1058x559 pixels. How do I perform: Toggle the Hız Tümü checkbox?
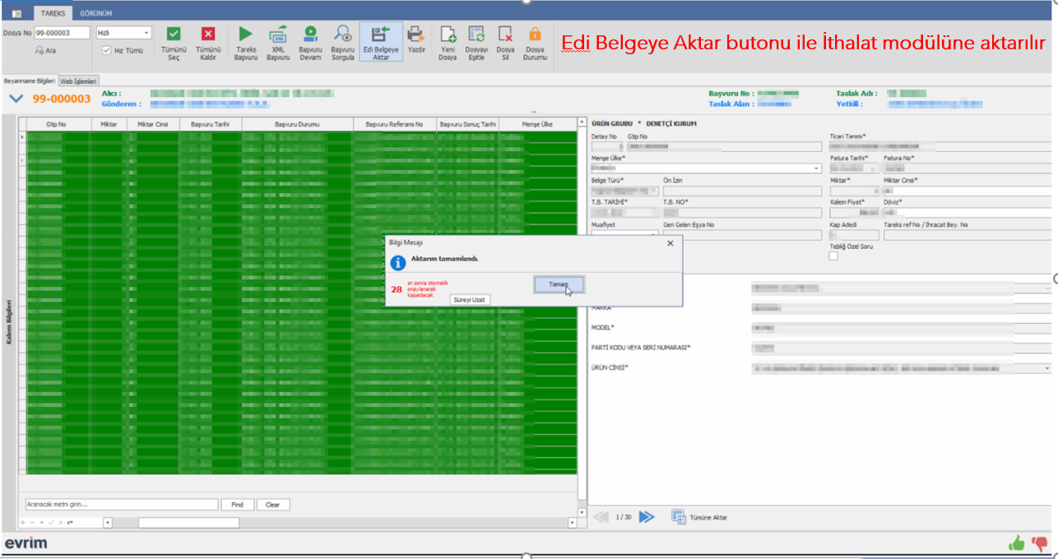click(x=106, y=51)
